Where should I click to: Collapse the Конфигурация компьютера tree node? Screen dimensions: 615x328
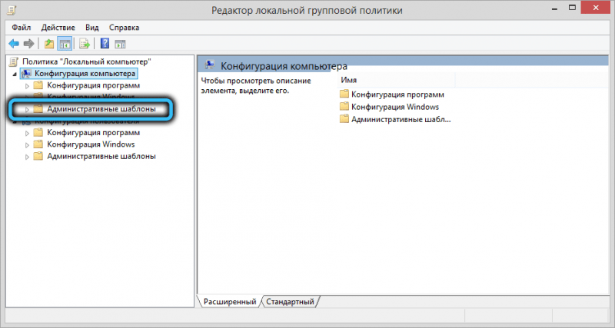click(15, 74)
